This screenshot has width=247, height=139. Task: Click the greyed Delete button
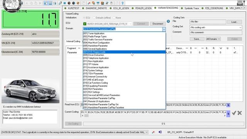(x=234, y=39)
